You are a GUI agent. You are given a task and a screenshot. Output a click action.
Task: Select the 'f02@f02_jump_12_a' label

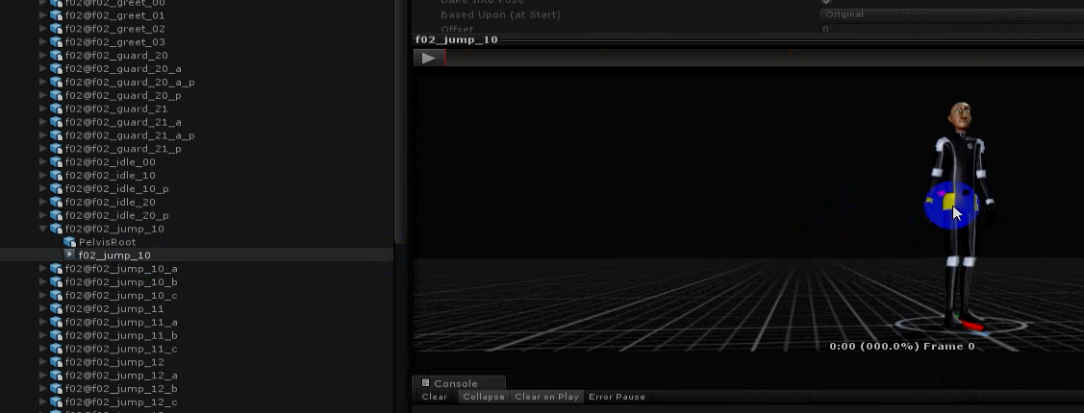[121, 376]
